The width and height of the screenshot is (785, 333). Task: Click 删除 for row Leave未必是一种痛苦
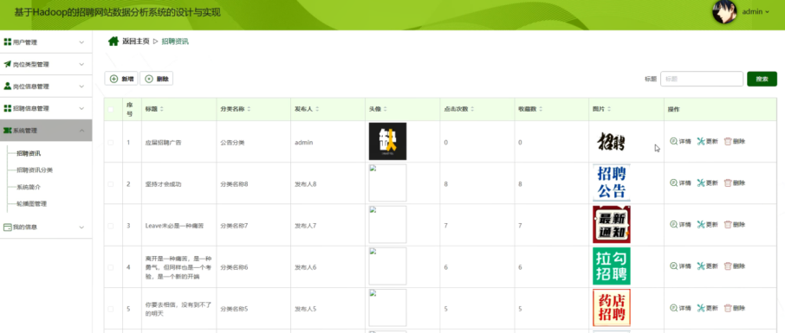point(735,225)
